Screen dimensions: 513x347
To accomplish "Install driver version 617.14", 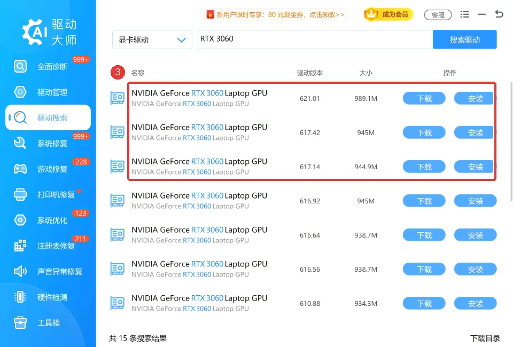I will coord(475,167).
